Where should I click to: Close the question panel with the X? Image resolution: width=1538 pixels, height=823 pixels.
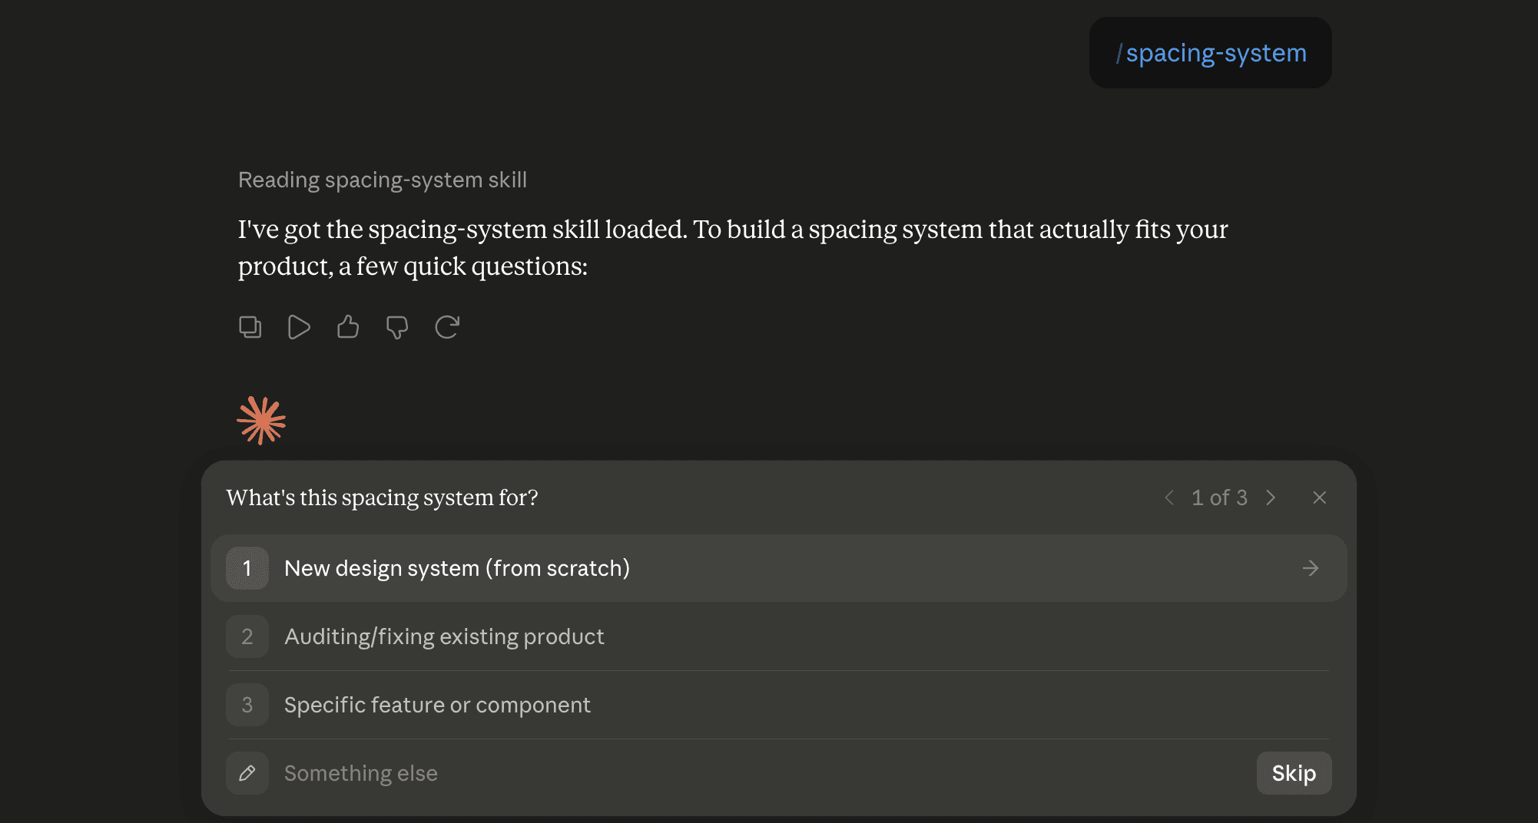coord(1319,497)
